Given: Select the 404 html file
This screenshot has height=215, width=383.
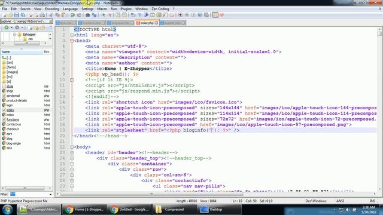Looking at the screenshot, I should pos(9,148).
